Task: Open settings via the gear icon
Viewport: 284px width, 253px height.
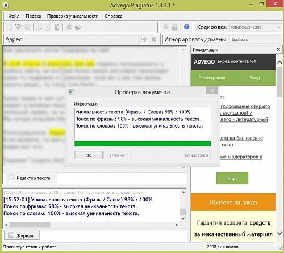Action: pyautogui.click(x=166, y=27)
